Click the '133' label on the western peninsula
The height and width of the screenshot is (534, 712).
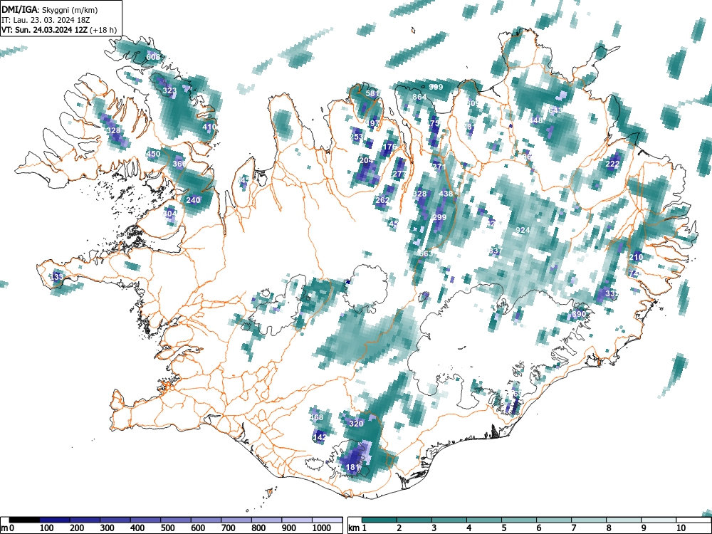pos(57,276)
